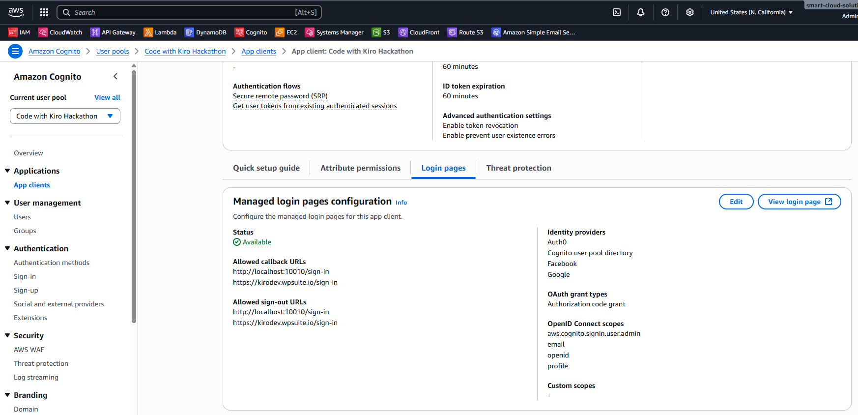The width and height of the screenshot is (858, 415).
Task: Open Log streaming in the sidebar
Action: (x=36, y=377)
